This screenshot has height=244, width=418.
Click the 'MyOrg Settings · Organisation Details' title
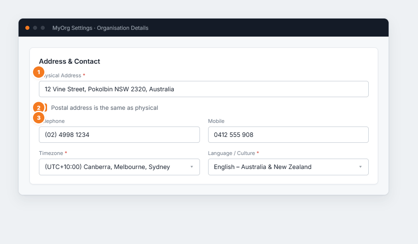[x=100, y=28]
